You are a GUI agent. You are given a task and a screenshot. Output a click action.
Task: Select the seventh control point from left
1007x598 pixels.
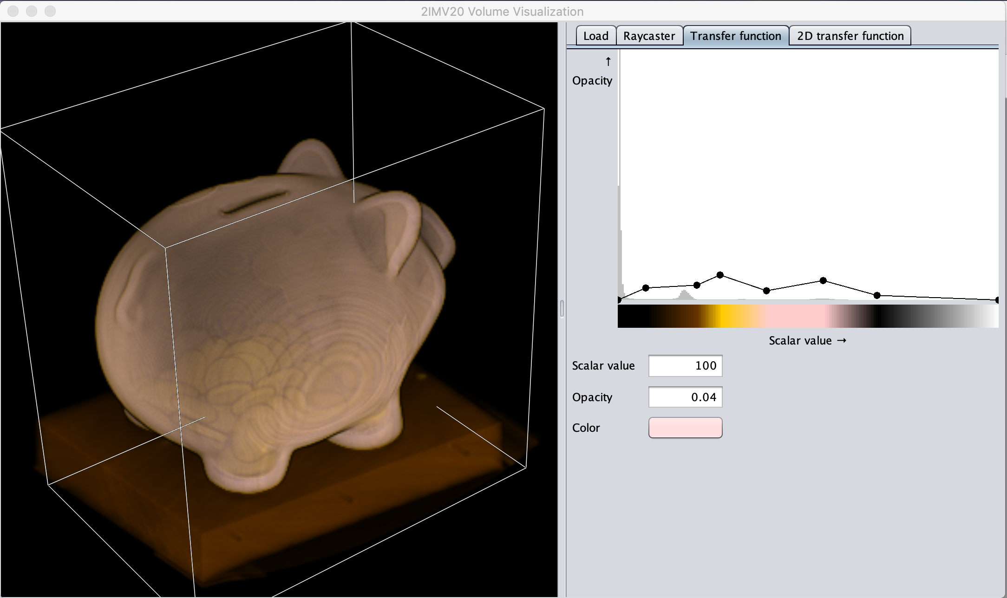tap(877, 295)
